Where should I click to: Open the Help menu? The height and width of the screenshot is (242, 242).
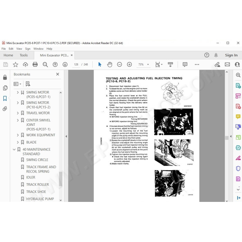click(x=49, y=49)
